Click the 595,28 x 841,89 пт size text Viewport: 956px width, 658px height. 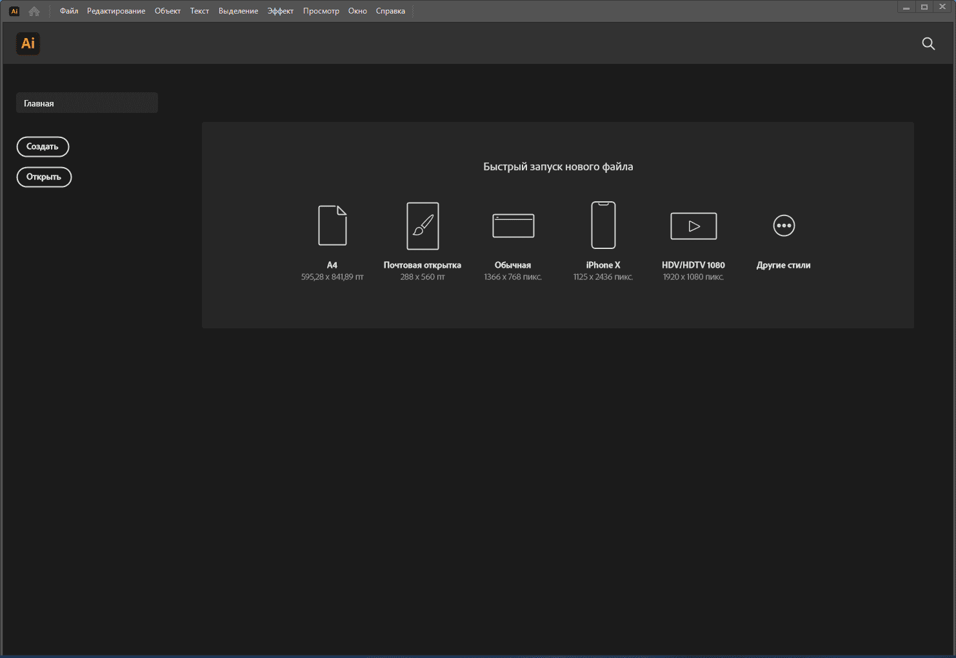point(332,277)
